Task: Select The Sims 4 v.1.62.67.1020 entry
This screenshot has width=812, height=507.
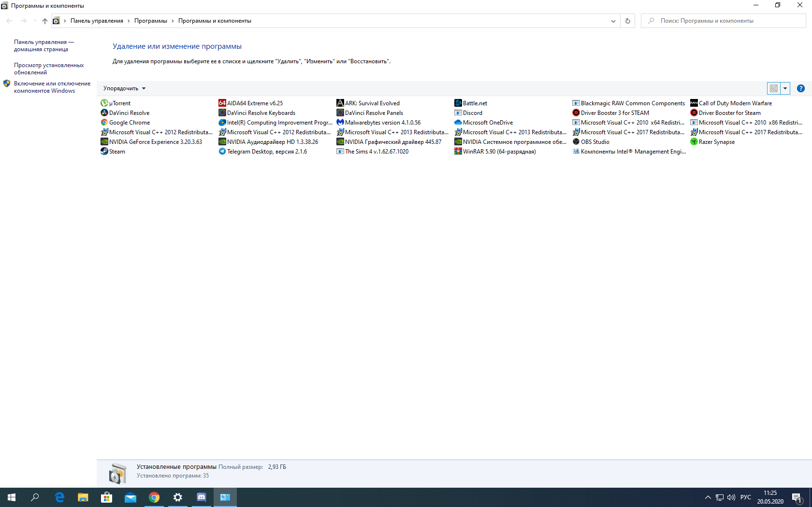Action: 373,151
